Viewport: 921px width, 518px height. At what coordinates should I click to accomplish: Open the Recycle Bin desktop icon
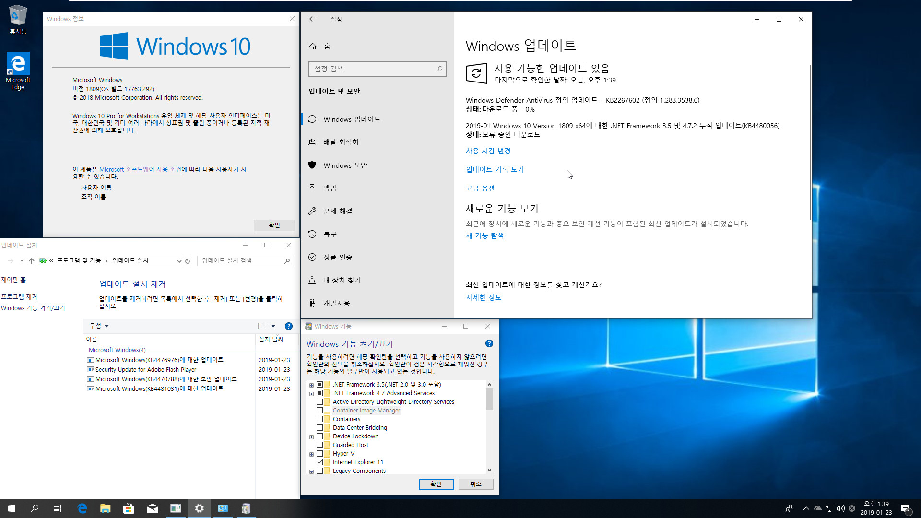click(x=18, y=20)
